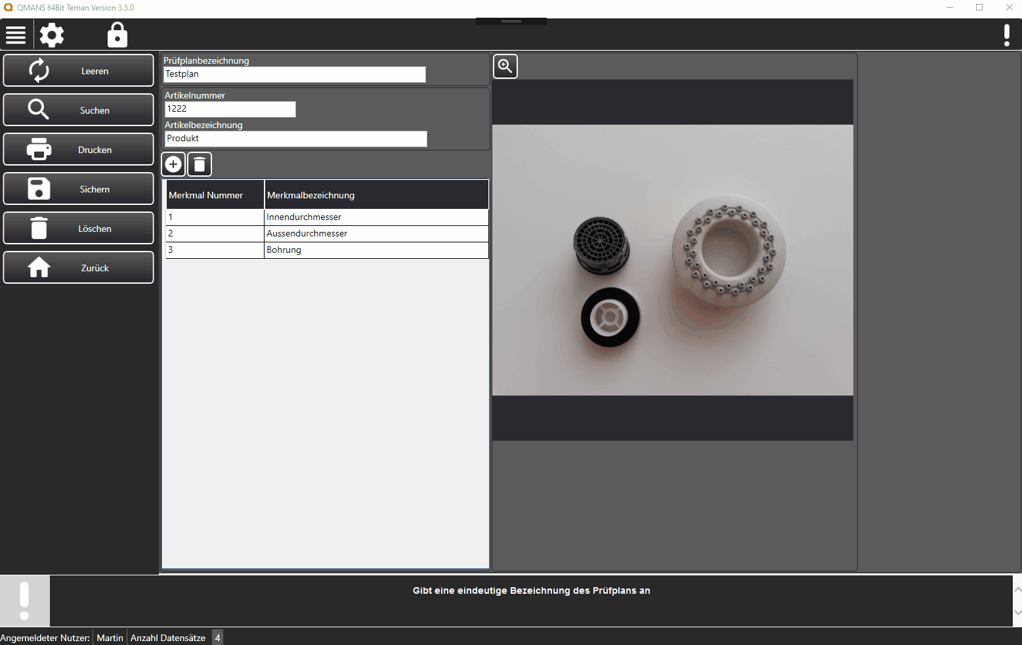
Task: Open the hamburger menu icon
Action: pos(16,35)
